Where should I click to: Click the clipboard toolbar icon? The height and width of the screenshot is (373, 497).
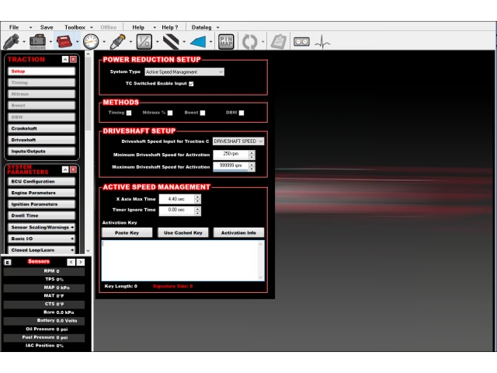279,41
